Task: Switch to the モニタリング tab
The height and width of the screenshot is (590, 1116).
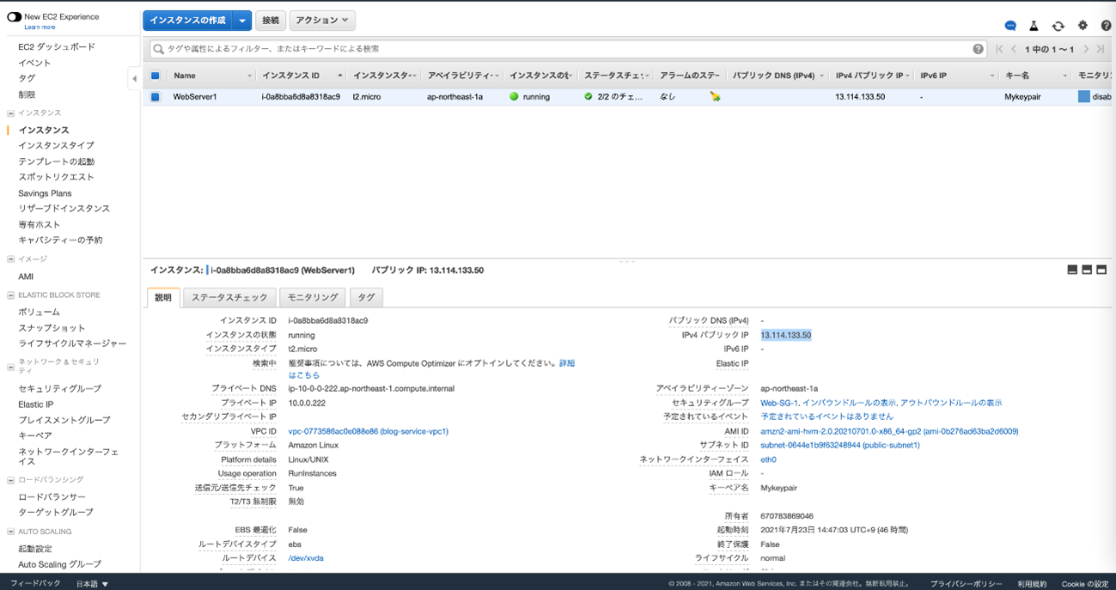Action: click(x=312, y=297)
